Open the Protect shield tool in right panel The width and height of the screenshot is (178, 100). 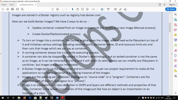175,56
